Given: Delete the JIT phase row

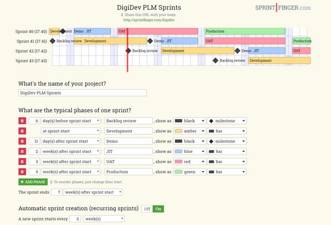Looking at the screenshot, I should point(22,151).
